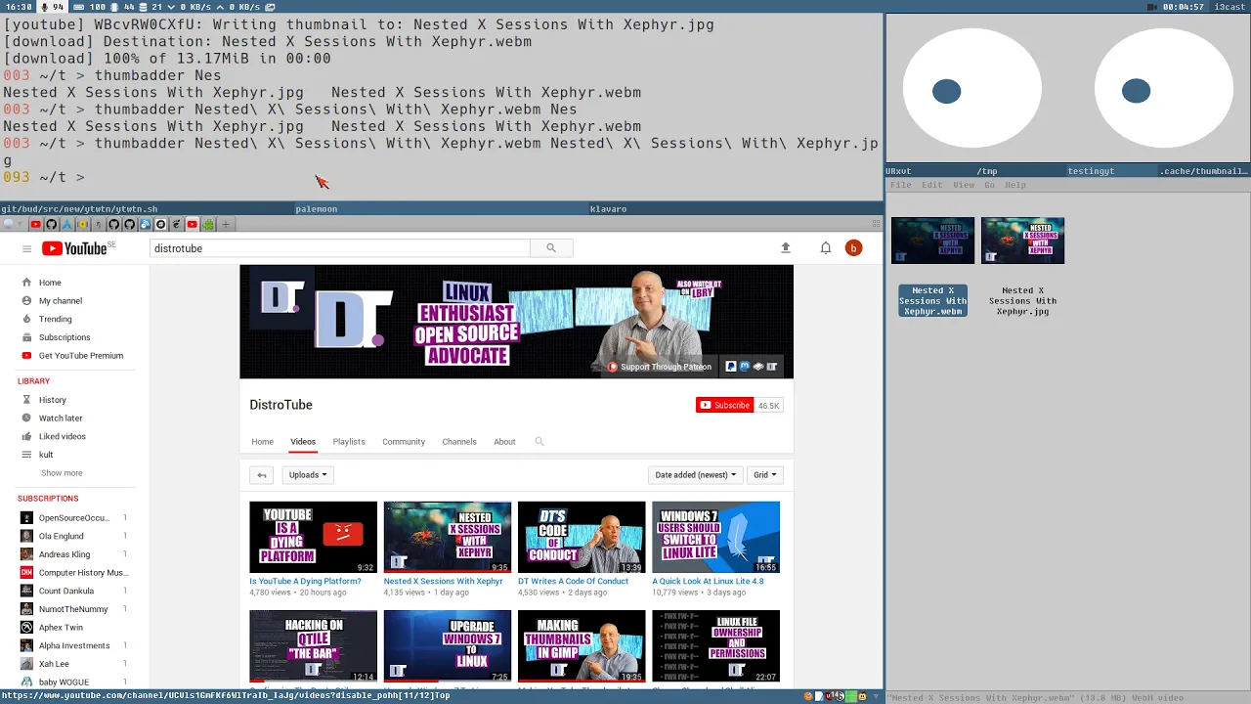Click the YouTube search field containing distrotube

340,248
